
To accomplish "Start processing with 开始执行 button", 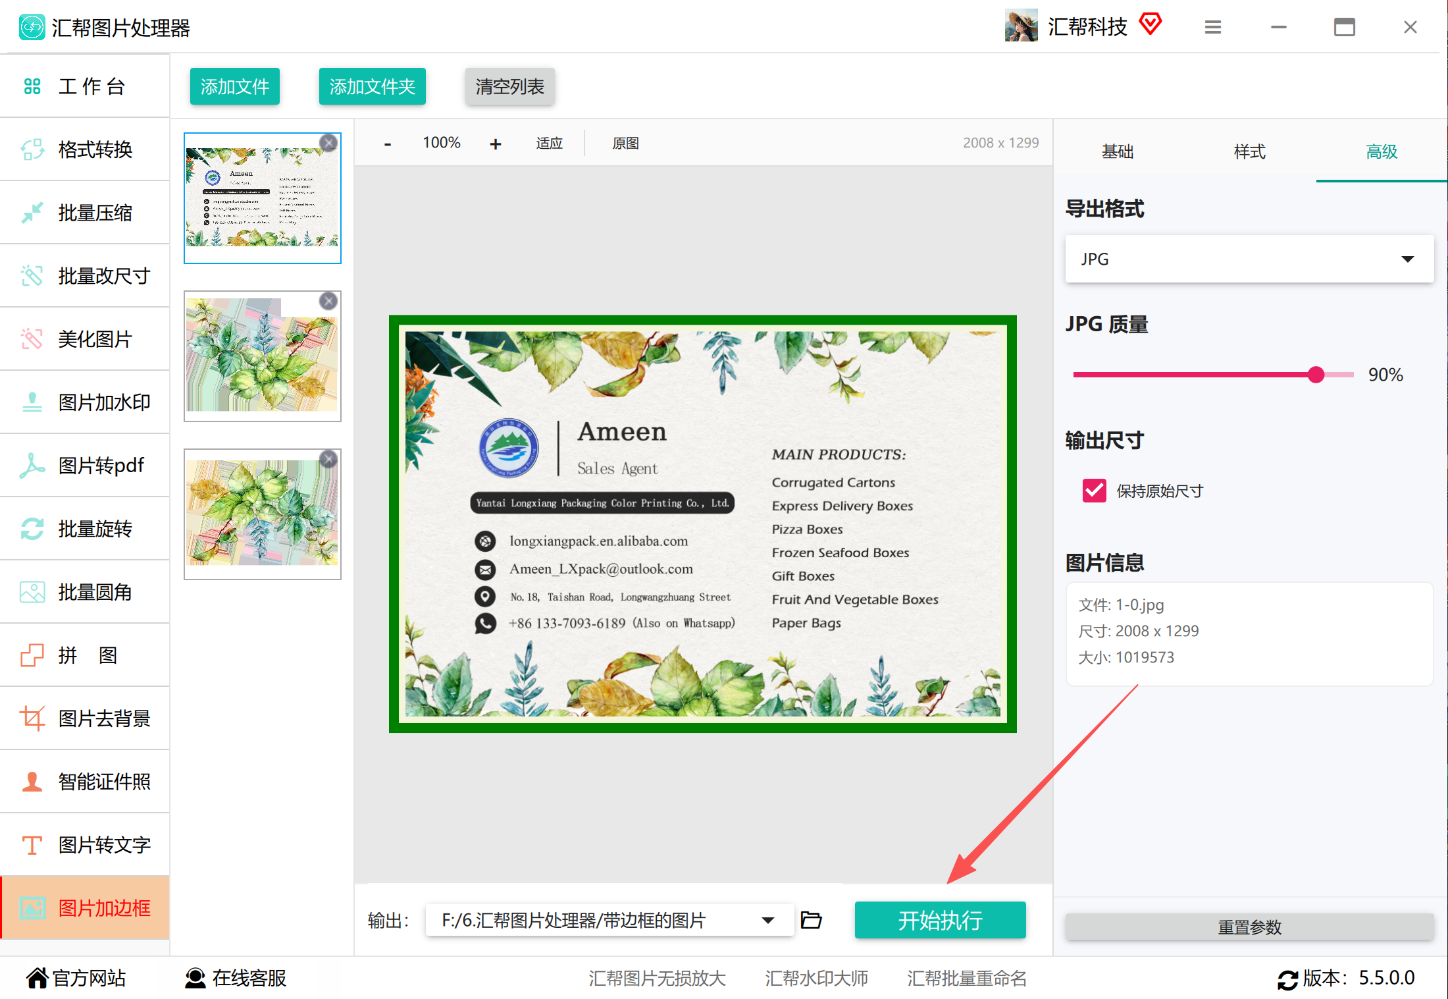I will (x=940, y=920).
